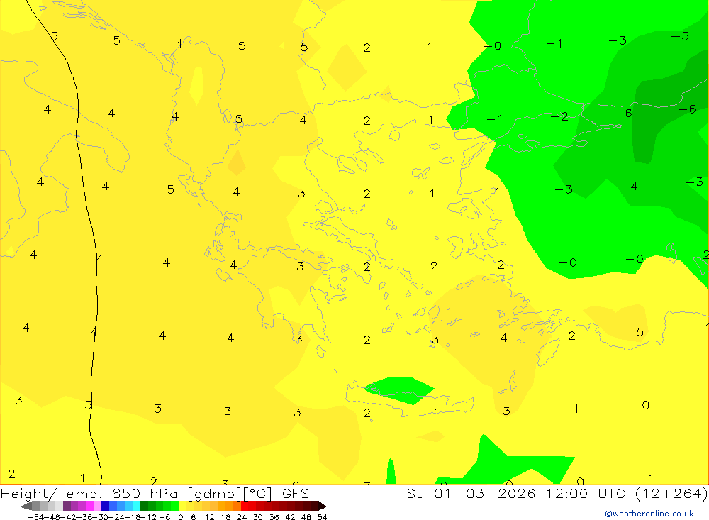Click the dark maroon right arrow of color scale
709x520 pixels.
point(323,507)
